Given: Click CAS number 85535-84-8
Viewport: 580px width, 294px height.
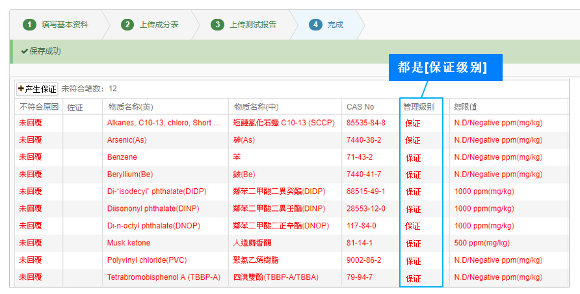Looking at the screenshot, I should pos(366,123).
